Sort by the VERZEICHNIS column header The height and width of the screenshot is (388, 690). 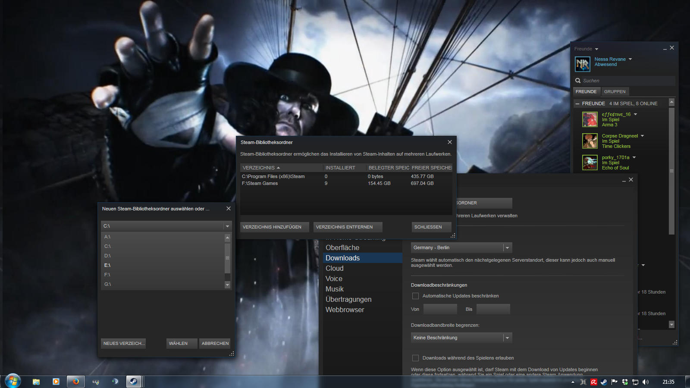click(x=281, y=168)
